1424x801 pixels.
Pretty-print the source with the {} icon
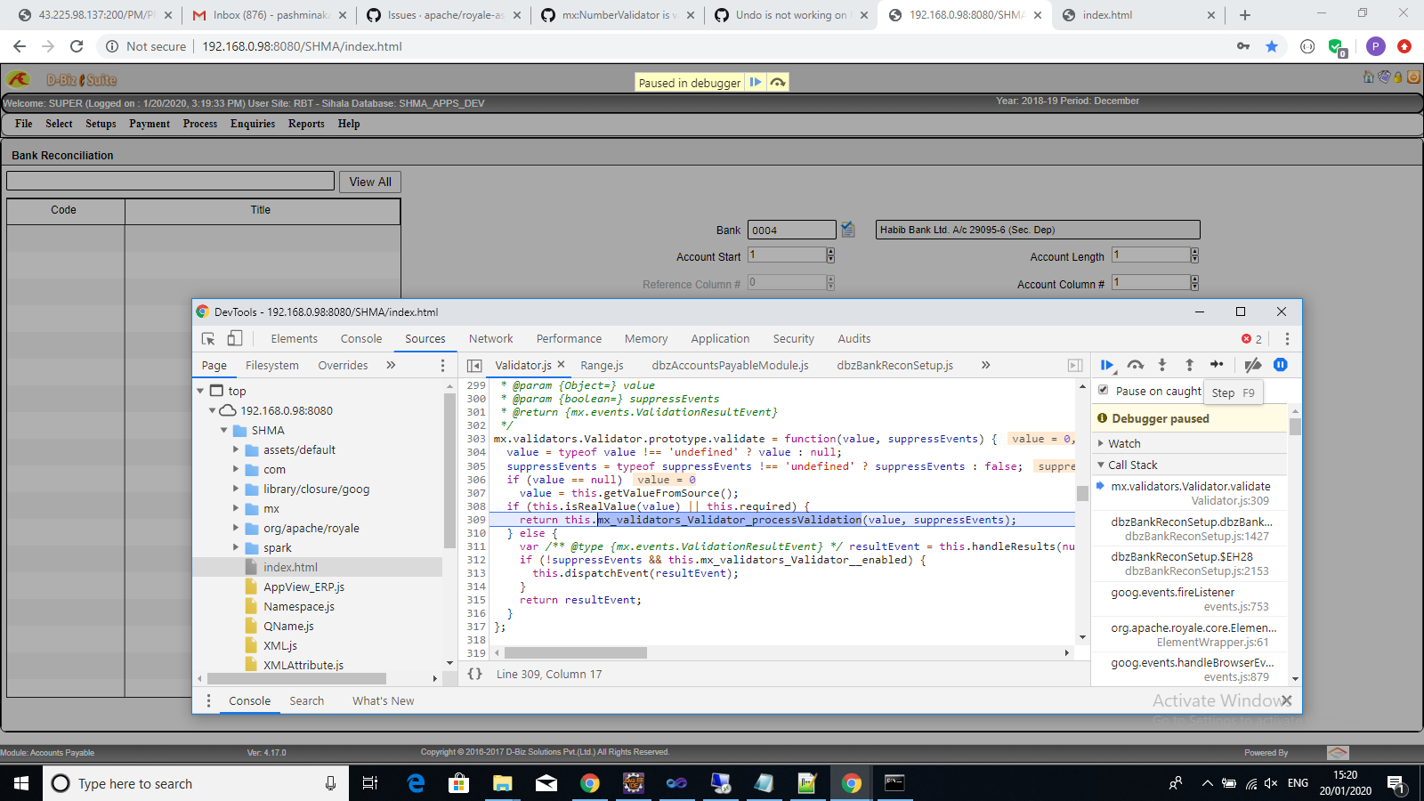point(473,674)
